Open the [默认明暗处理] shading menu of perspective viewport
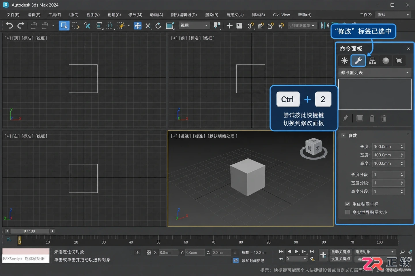This screenshot has height=276, width=415. pos(222,136)
